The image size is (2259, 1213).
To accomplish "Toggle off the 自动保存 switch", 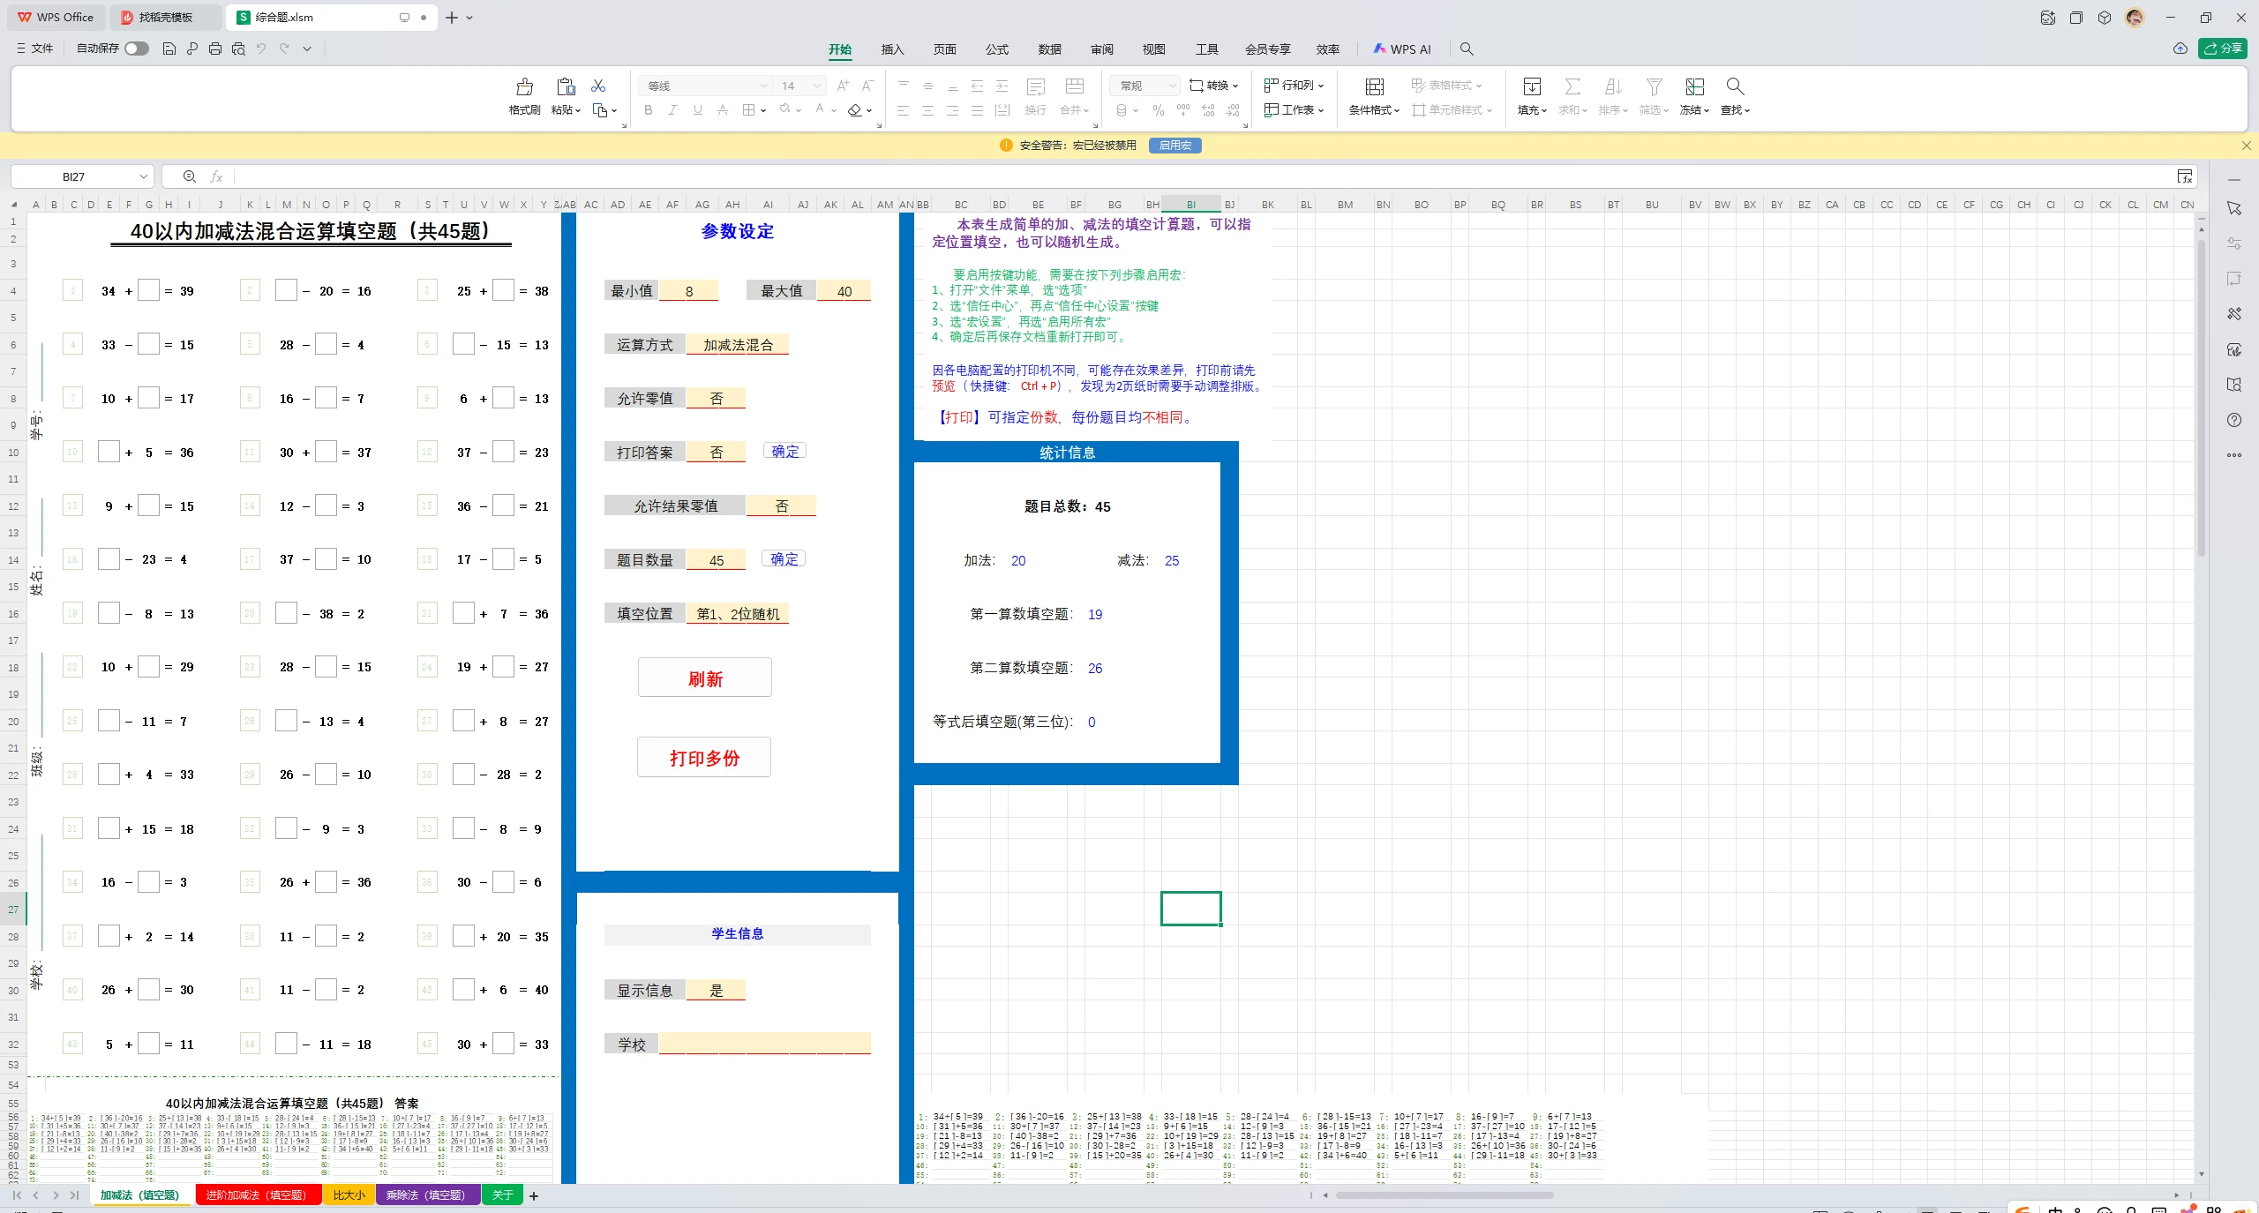I will [136, 49].
